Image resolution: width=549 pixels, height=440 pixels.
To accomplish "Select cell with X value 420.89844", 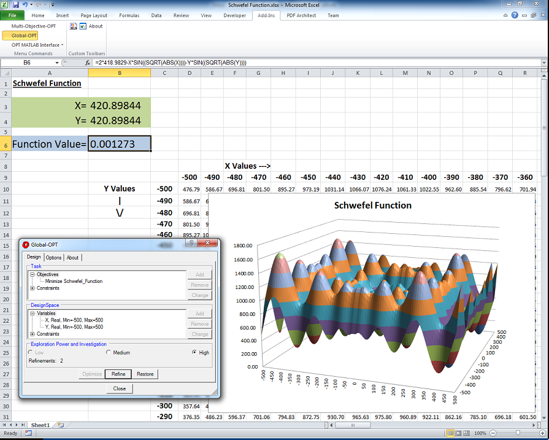I will click(120, 106).
